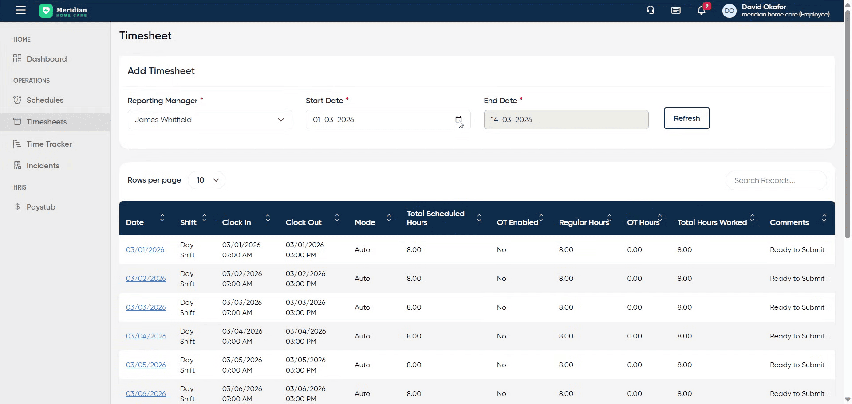This screenshot has height=404, width=852.
Task: Go to Schedules in the sidebar
Action: pyautogui.click(x=45, y=100)
